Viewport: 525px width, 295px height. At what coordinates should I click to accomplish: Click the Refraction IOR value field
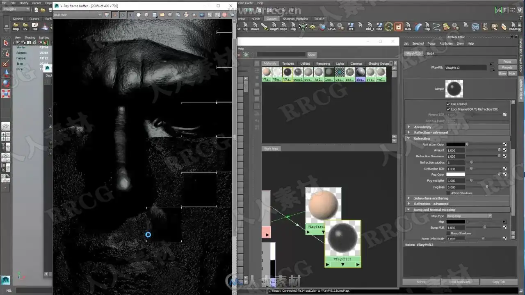[456, 169]
